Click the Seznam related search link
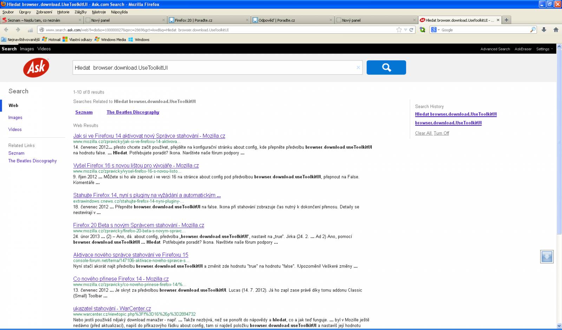The height and width of the screenshot is (330, 562). tap(84, 112)
